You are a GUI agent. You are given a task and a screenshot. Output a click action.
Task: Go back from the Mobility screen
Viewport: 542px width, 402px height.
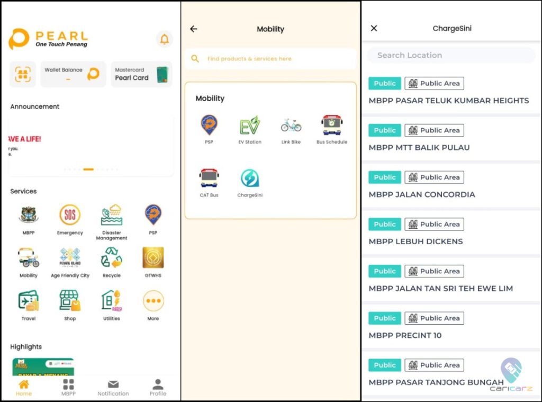coord(194,29)
